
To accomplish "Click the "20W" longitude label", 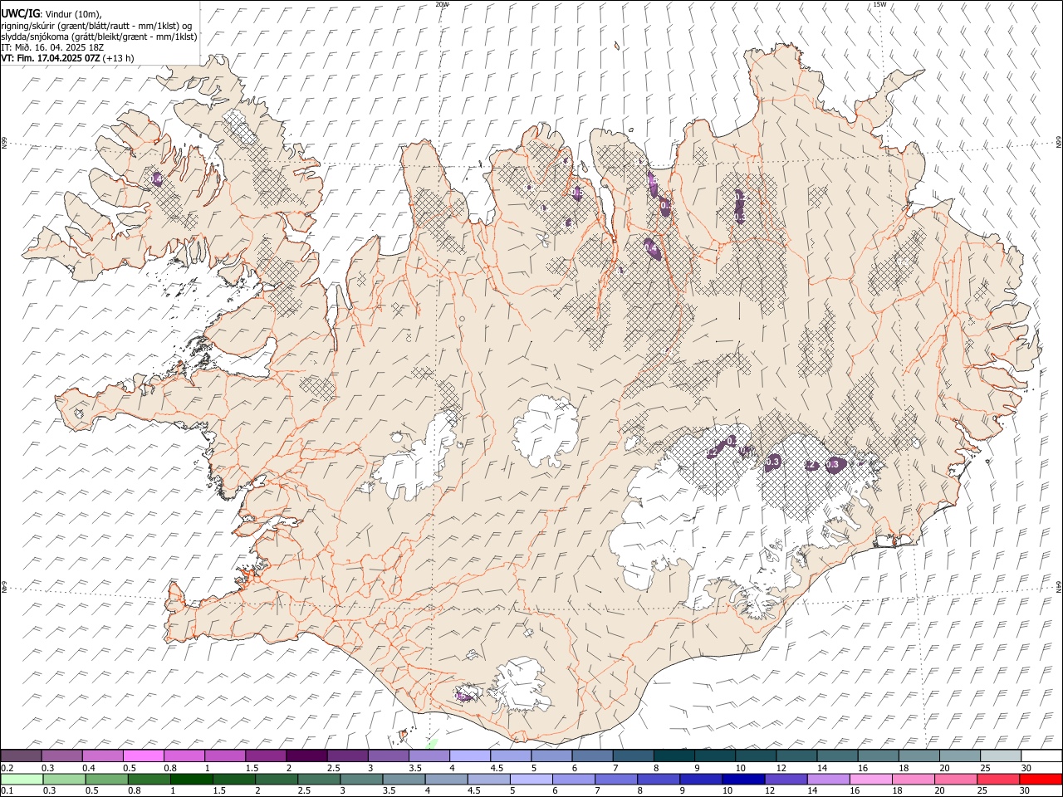I will (x=442, y=4).
